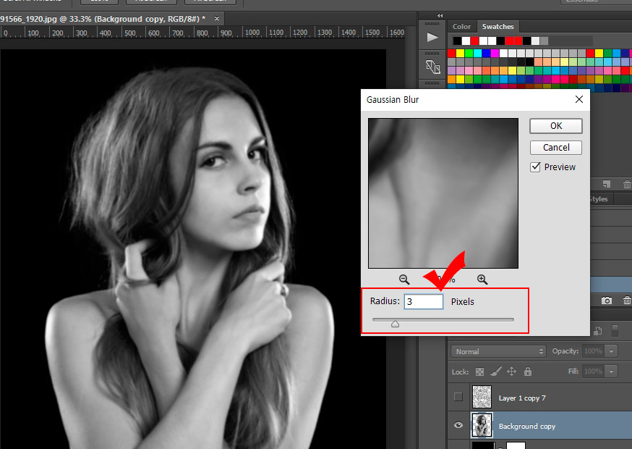Show Layer 1 copy 7 via visibility box
Viewport: 632px width, 449px height.
click(458, 397)
